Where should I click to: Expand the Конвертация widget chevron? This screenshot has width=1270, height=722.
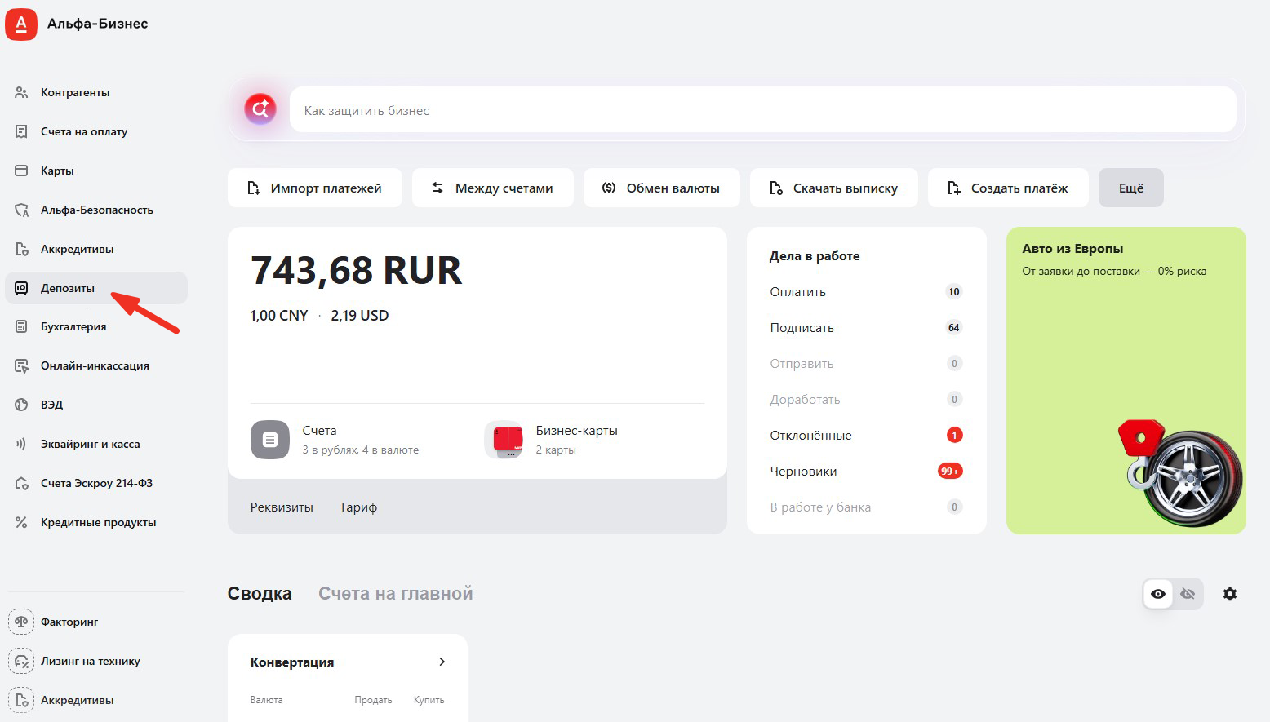442,662
